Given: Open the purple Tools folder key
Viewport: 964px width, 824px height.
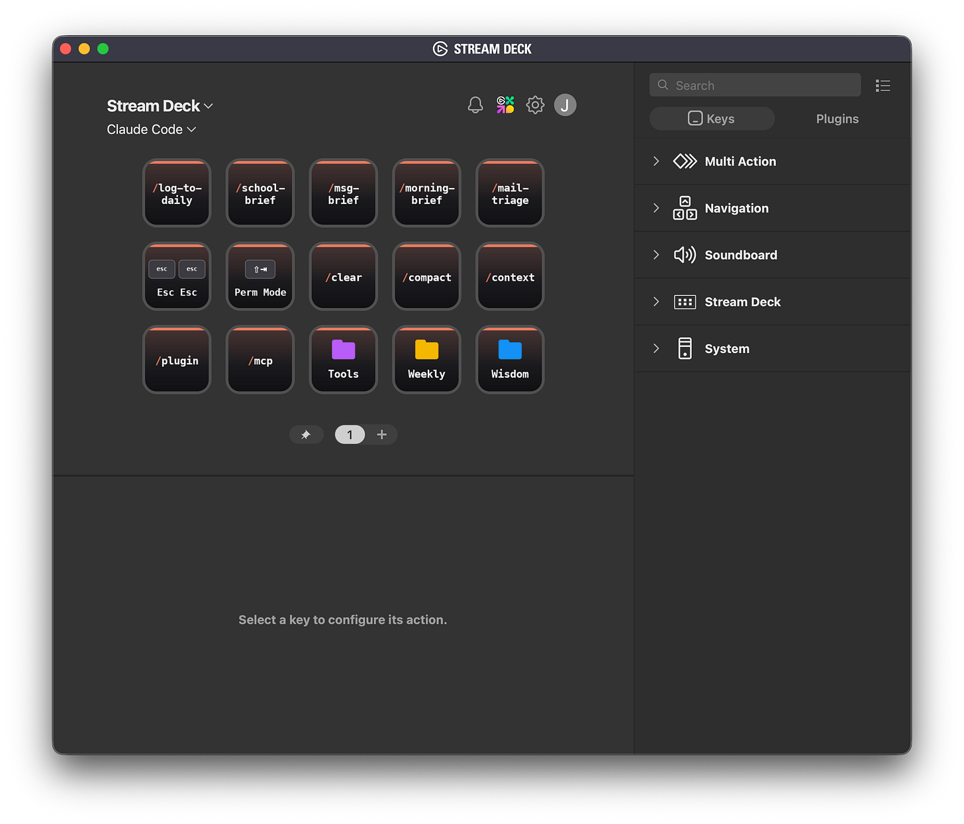Looking at the screenshot, I should coord(344,360).
